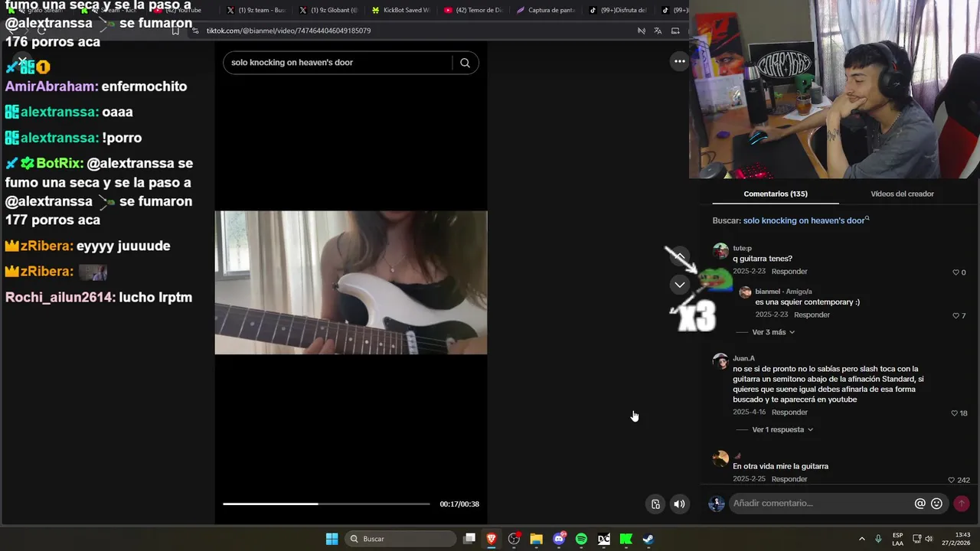Click the translate page icon in address bar
This screenshot has height=551, width=980.
click(x=658, y=31)
